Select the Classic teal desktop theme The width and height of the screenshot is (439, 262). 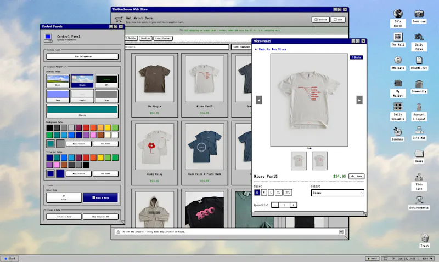click(x=82, y=111)
